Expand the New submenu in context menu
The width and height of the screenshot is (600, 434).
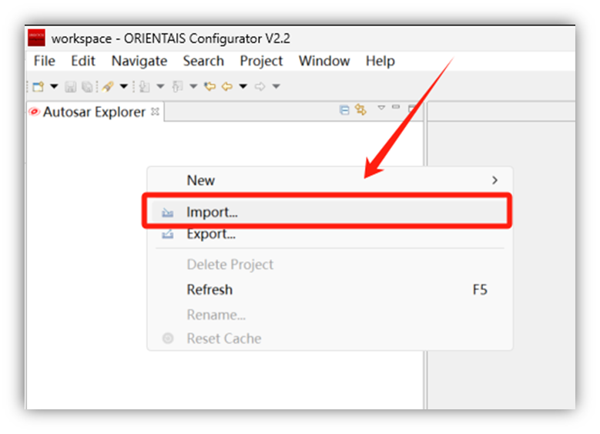(x=330, y=180)
